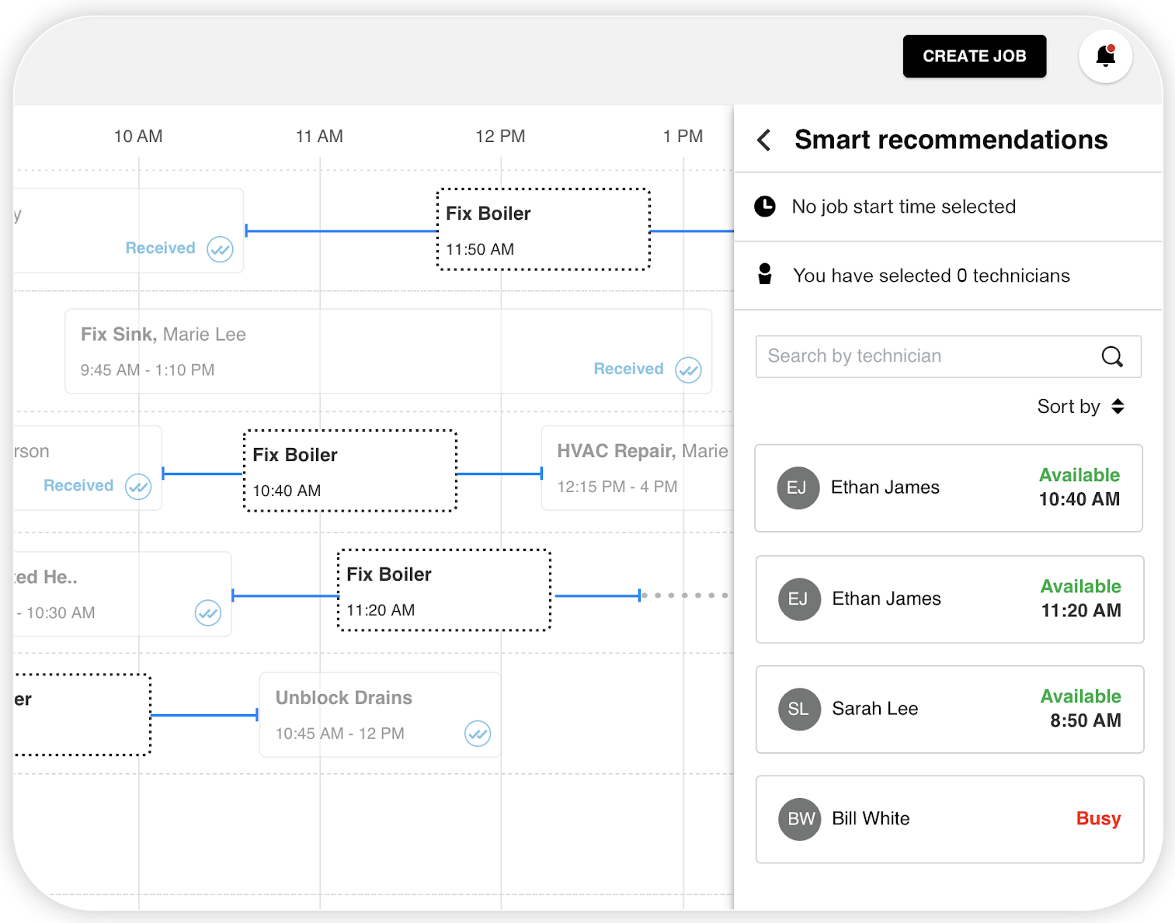Click the partially cut dotted slot in bottom row
Viewport: 1175px width, 923px height.
[82, 714]
